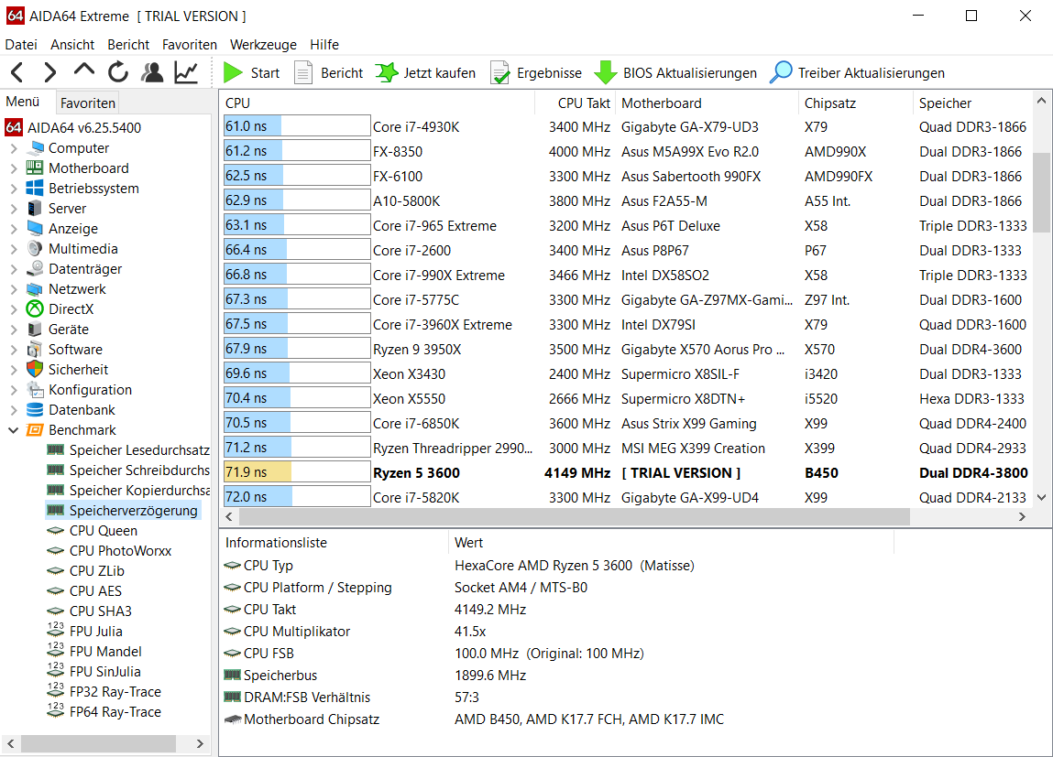Select the Core i7-6850K result row
Viewport: 1053px width, 757px height.
(x=624, y=424)
